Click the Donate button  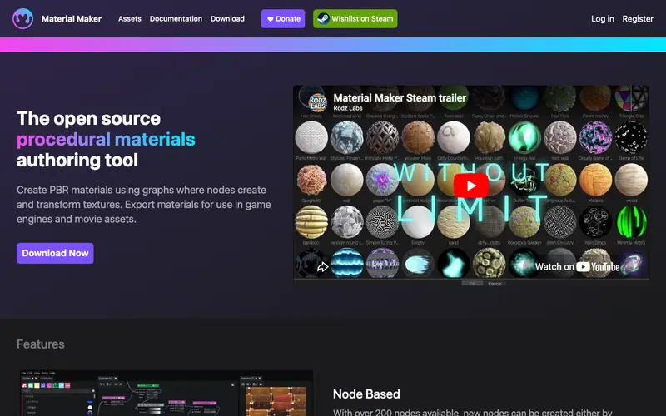click(x=283, y=18)
